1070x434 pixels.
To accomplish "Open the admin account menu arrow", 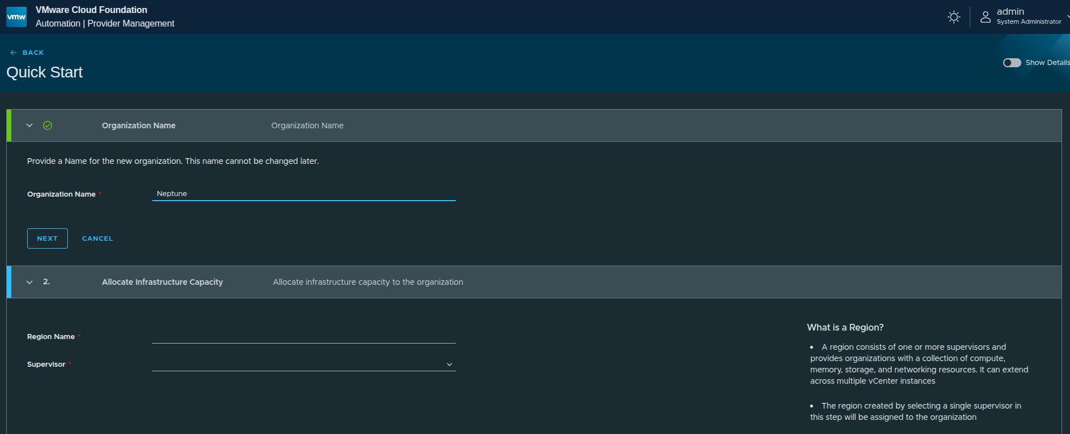I will click(1068, 17).
